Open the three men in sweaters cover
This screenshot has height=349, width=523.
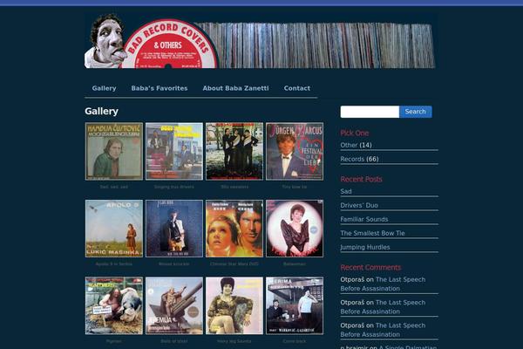coord(234,151)
